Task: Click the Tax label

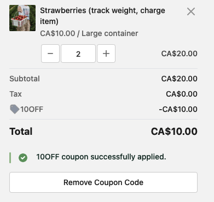Action: (15, 94)
